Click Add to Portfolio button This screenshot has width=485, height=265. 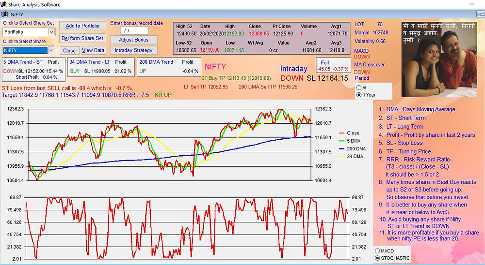(82, 26)
